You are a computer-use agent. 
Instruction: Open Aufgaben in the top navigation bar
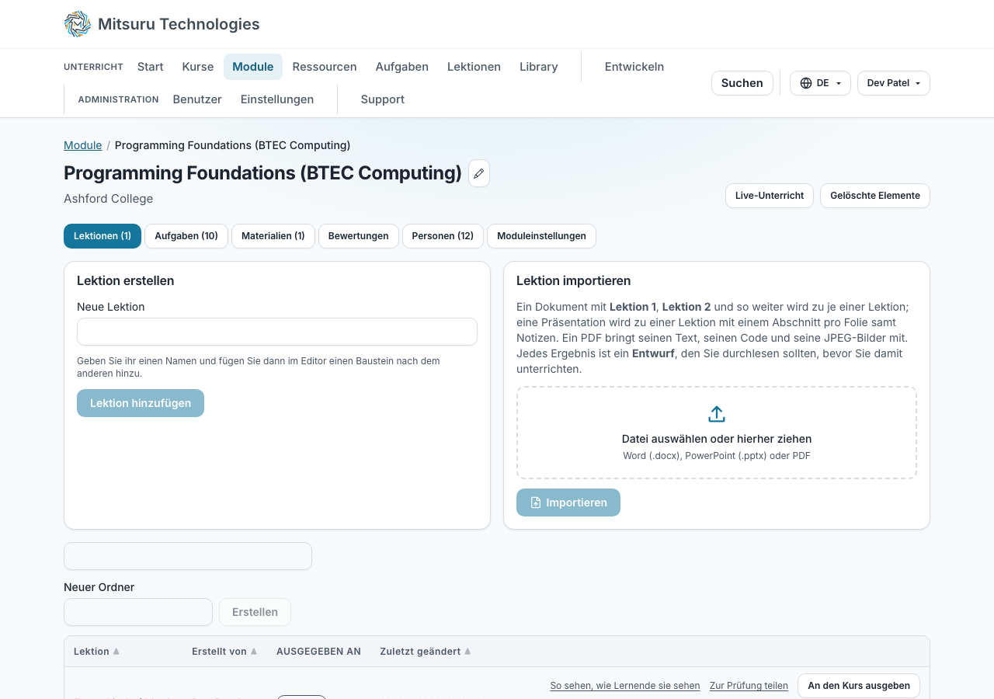click(x=402, y=67)
